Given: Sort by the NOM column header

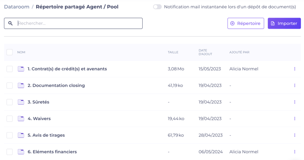Looking at the screenshot, I should [21, 52].
